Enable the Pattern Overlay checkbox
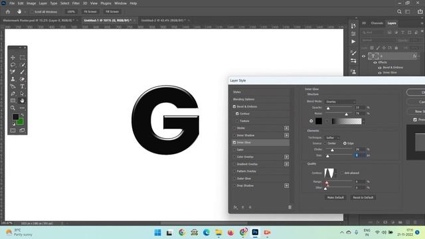 (x=234, y=171)
